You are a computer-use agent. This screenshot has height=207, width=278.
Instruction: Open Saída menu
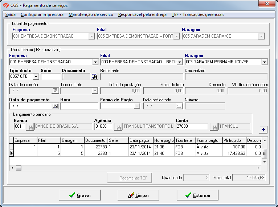pos(11,14)
